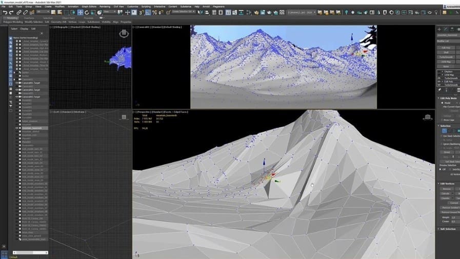460x259 pixels.
Task: Collapse the Selection rollout
Action: (439, 126)
